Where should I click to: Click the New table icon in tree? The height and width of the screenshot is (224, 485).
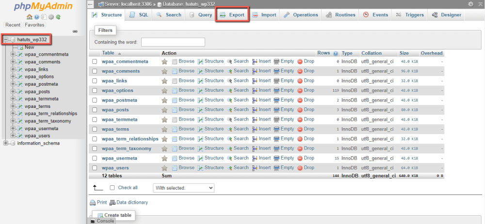(x=20, y=47)
